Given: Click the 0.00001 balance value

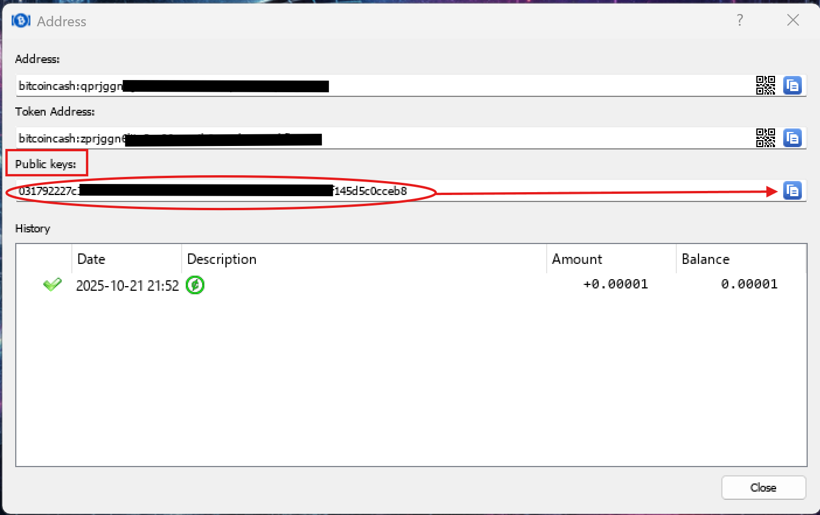Looking at the screenshot, I should pos(749,284).
